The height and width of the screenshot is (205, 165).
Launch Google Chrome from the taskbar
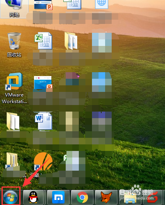pyautogui.click(x=82, y=197)
